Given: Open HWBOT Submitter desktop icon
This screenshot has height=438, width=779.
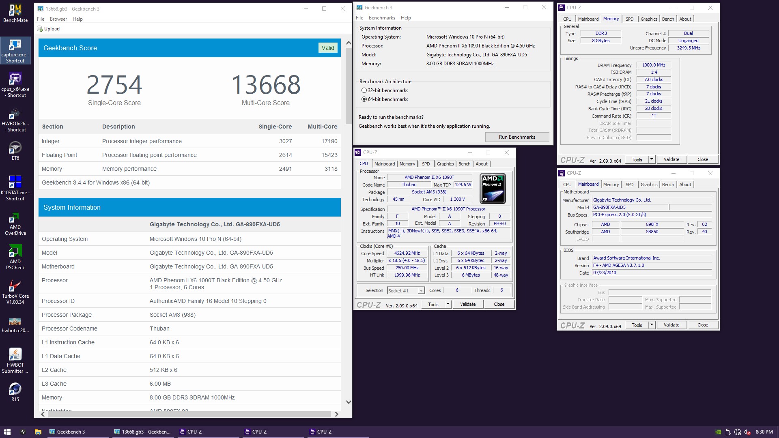Looking at the screenshot, I should [15, 361].
